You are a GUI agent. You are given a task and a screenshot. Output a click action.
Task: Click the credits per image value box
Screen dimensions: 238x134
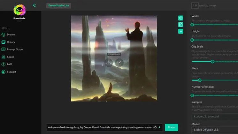coord(195,6)
